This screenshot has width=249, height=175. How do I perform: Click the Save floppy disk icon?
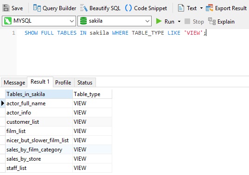click(x=6, y=8)
